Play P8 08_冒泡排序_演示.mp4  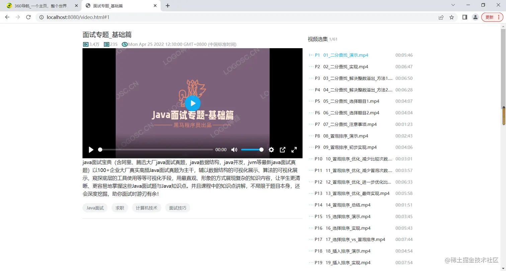point(361,136)
